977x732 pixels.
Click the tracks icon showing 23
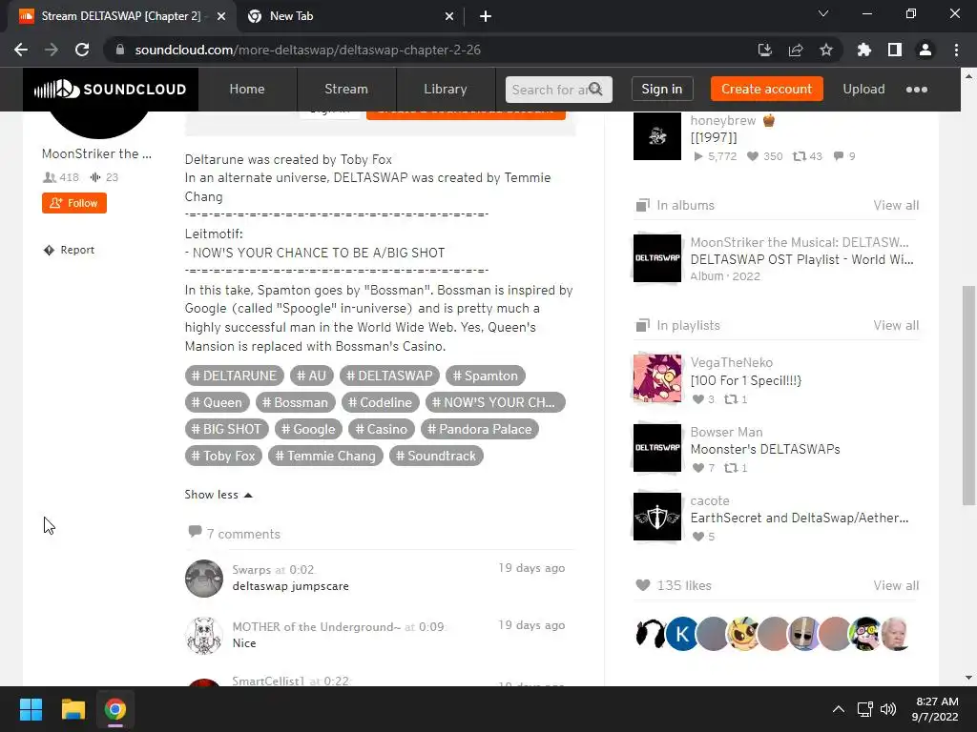coord(95,177)
